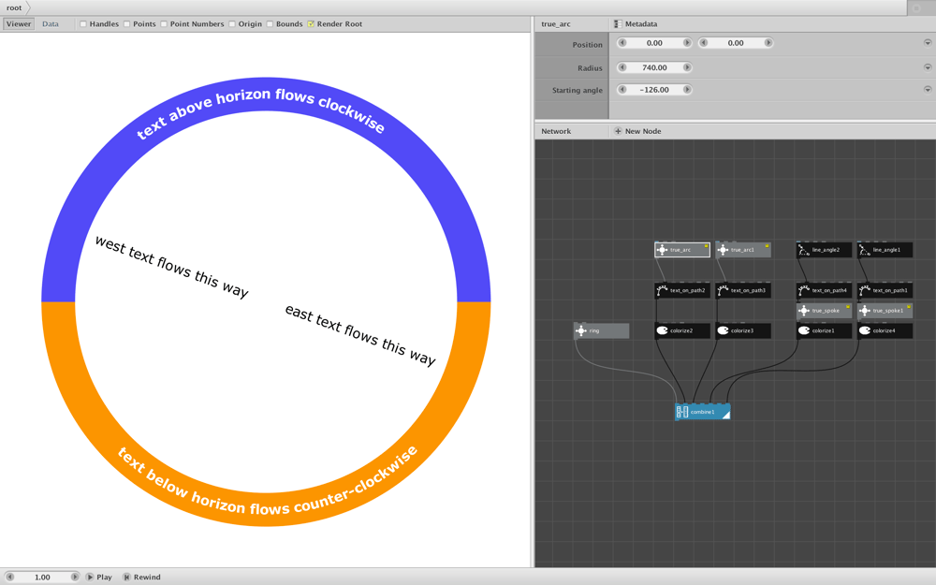
Task: Switch to the Viewer tab
Action: [19, 24]
